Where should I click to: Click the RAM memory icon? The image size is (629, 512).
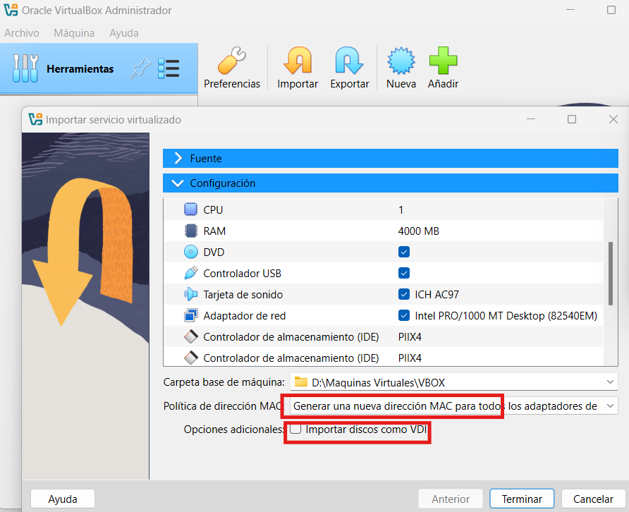coord(190,231)
